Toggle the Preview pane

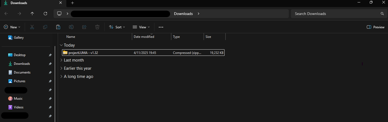tap(375, 27)
